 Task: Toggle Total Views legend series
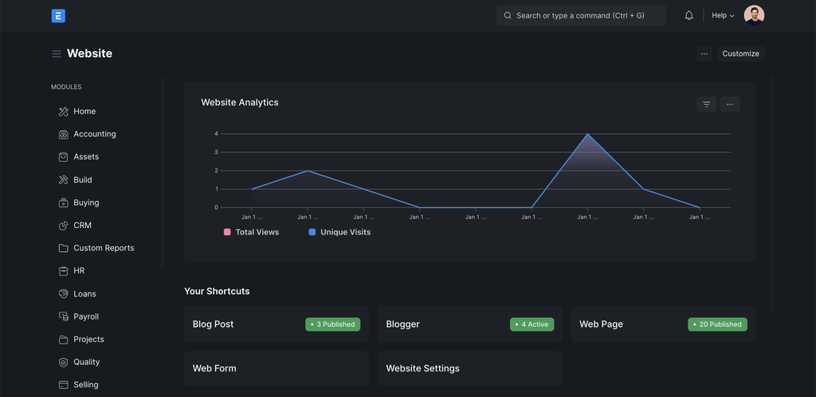pyautogui.click(x=251, y=232)
